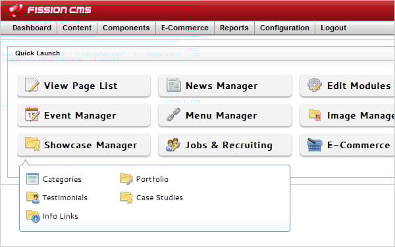Click the Event Manager calendar icon
This screenshot has width=395, height=247.
(32, 115)
